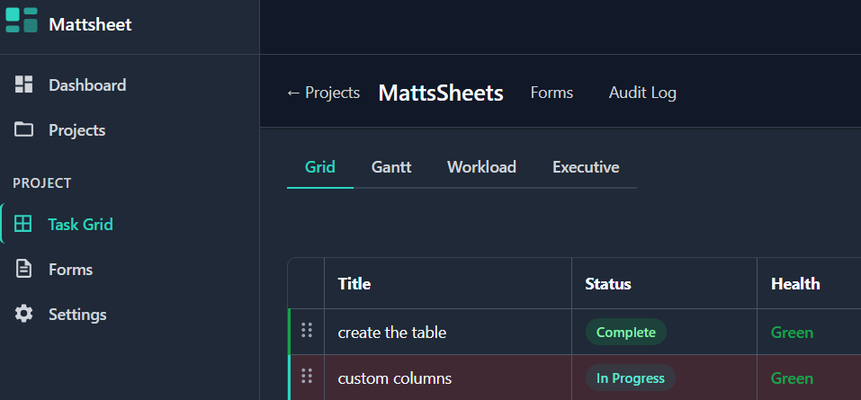Image resolution: width=861 pixels, height=400 pixels.
Task: Open the Audit Log link
Action: coord(642,93)
